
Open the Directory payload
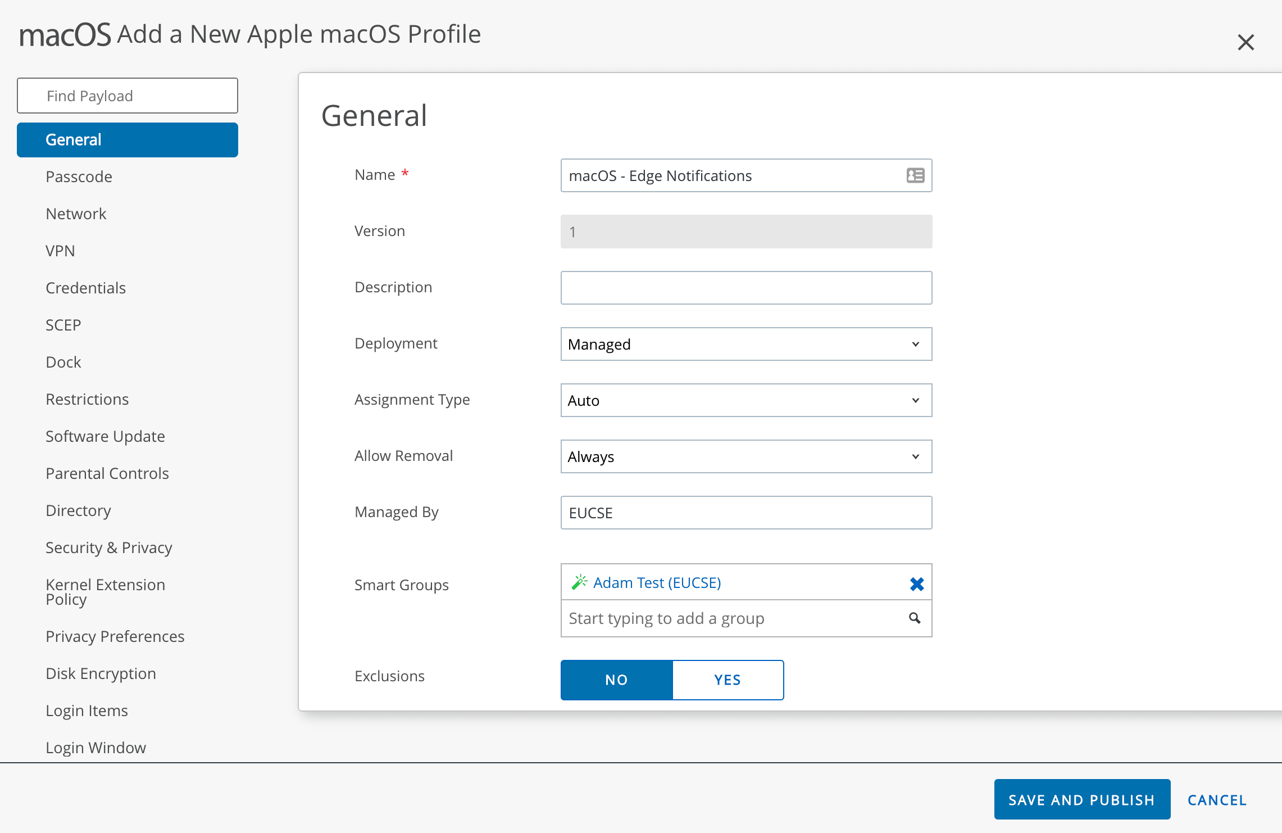point(79,510)
